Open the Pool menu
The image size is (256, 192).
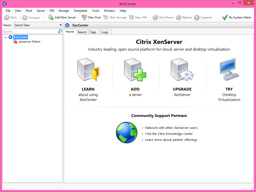click(29, 10)
